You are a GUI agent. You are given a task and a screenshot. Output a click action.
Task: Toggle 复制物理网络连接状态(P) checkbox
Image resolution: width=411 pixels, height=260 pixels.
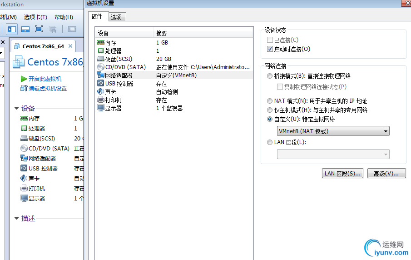280,86
